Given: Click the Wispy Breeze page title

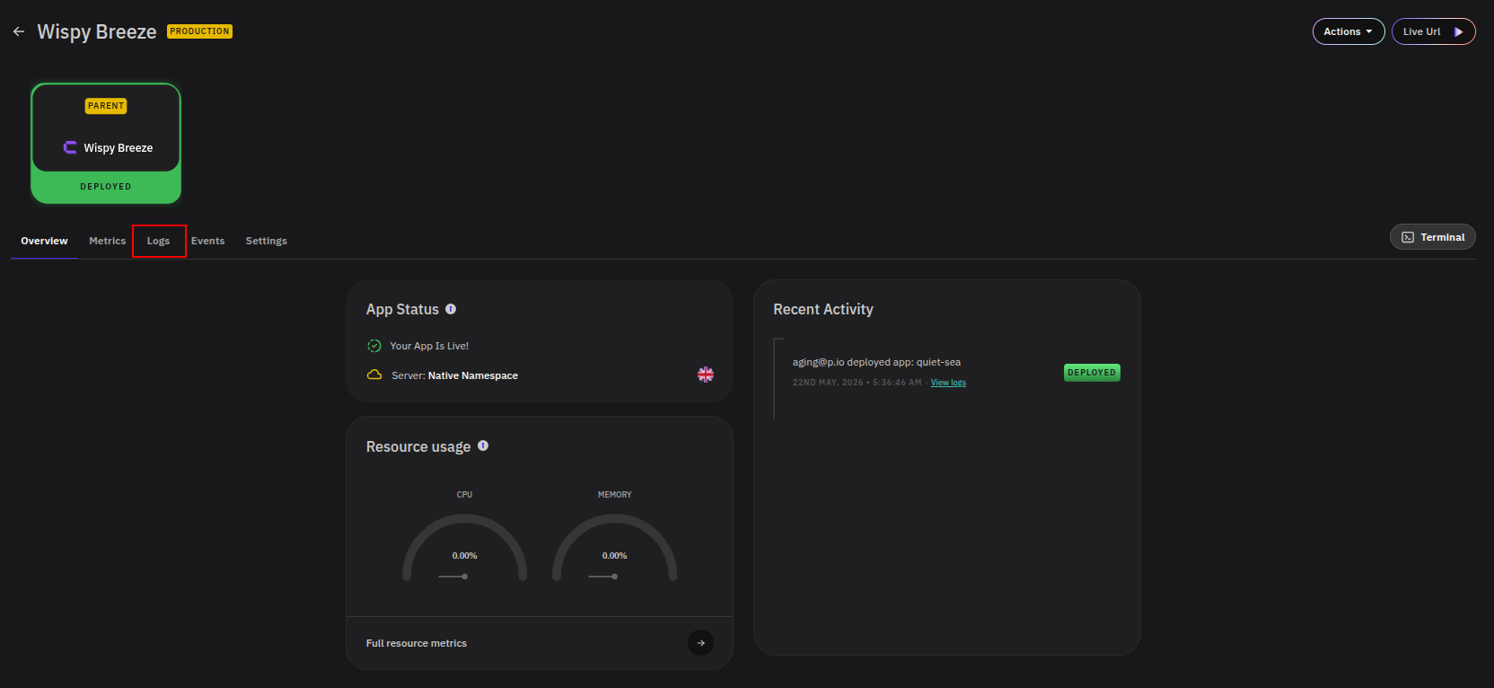Looking at the screenshot, I should tap(97, 31).
